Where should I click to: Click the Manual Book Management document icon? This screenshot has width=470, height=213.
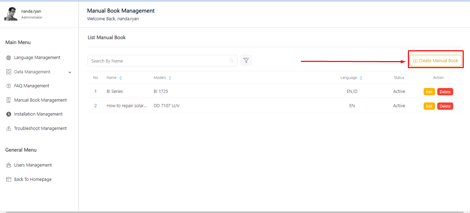point(9,100)
